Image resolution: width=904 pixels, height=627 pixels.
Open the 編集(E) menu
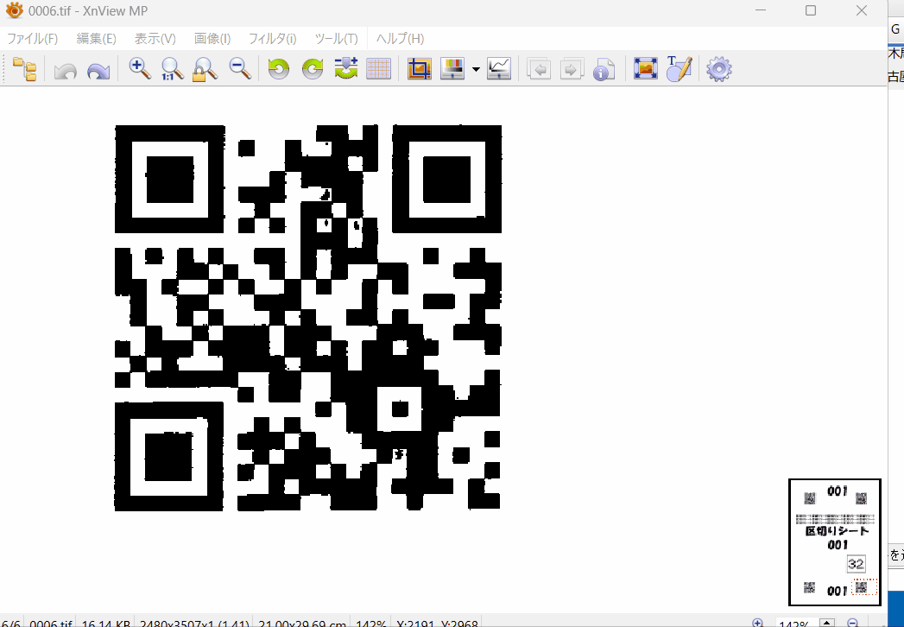(97, 39)
